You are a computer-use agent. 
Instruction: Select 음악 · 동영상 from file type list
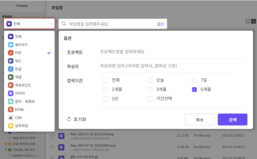click(x=24, y=101)
